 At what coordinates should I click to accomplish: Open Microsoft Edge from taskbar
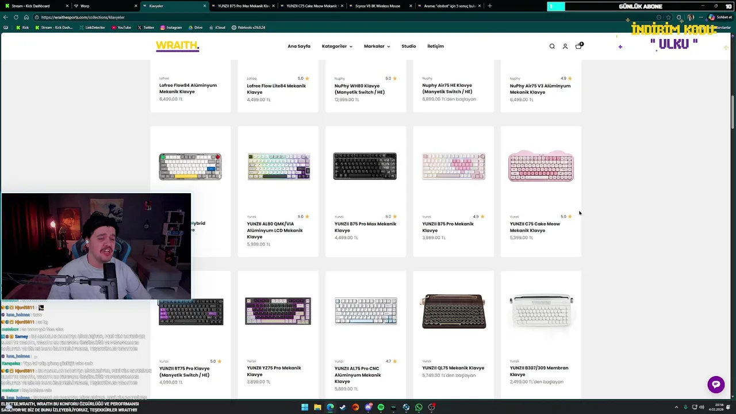(x=330, y=407)
